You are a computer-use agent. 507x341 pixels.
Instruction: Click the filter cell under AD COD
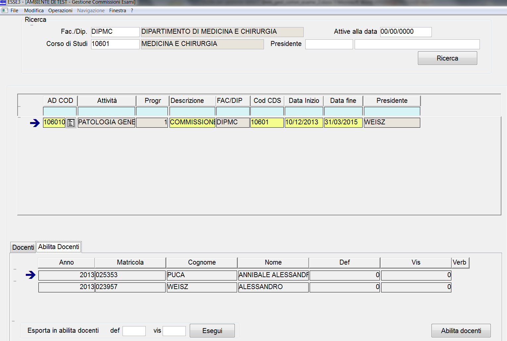(60, 111)
